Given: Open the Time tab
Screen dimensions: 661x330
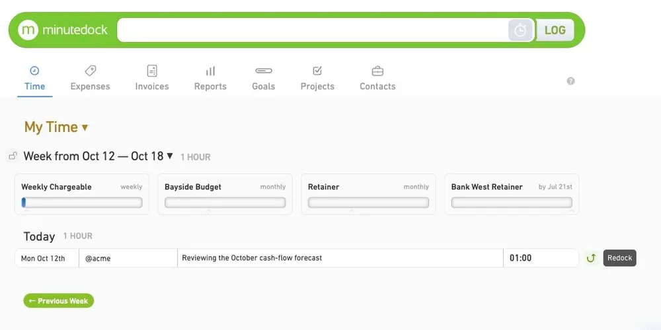Looking at the screenshot, I should pyautogui.click(x=34, y=79).
